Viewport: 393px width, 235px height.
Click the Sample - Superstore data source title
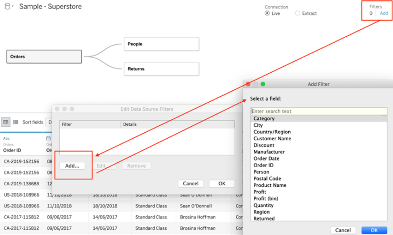click(x=50, y=7)
